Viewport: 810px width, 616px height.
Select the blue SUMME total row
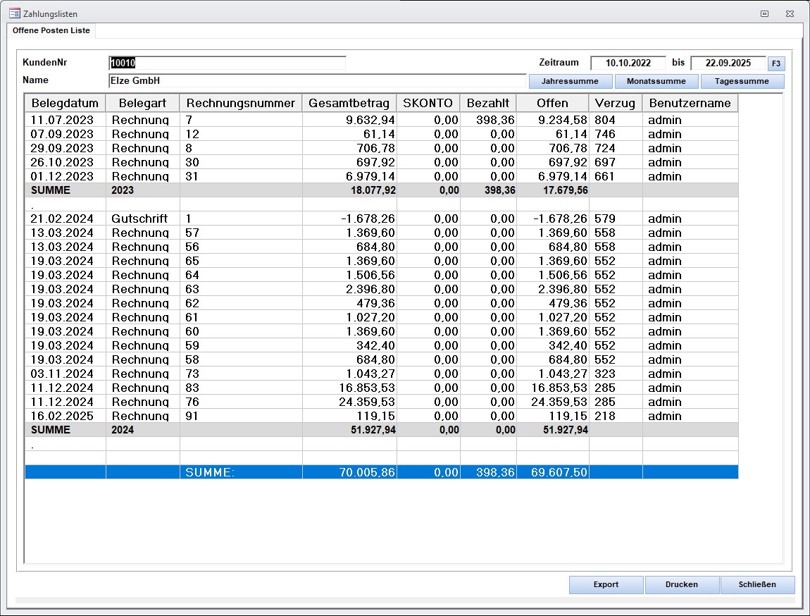(x=380, y=472)
